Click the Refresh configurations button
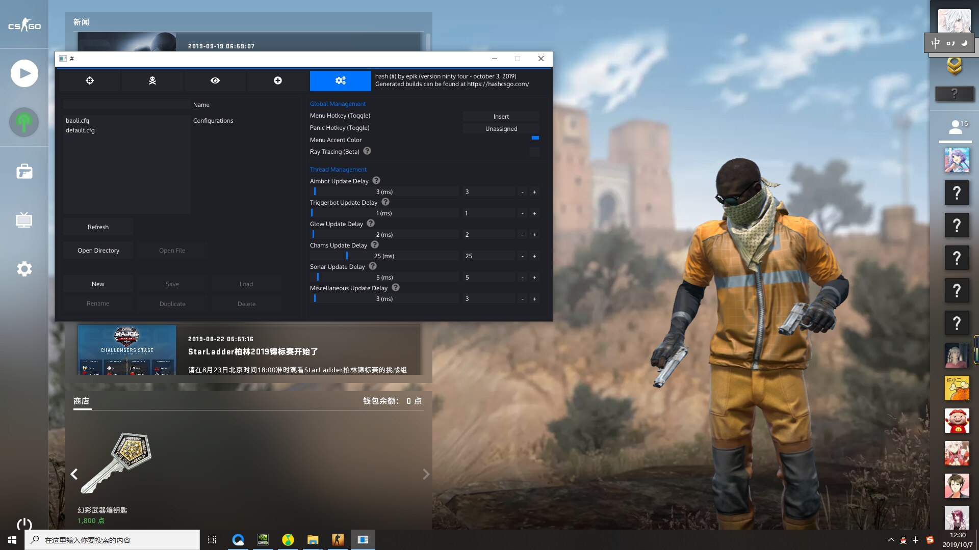979x550 pixels. 98,227
